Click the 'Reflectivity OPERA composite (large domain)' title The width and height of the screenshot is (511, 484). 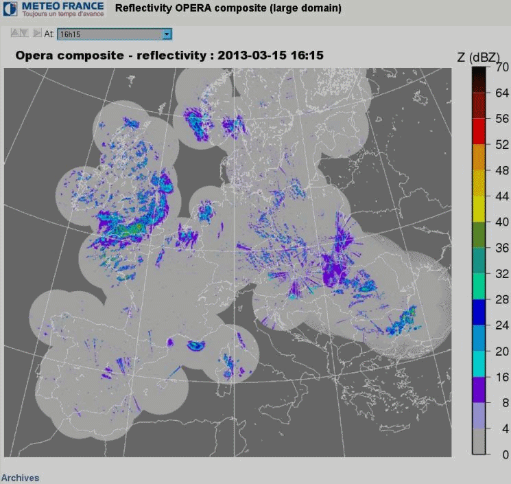click(x=228, y=8)
